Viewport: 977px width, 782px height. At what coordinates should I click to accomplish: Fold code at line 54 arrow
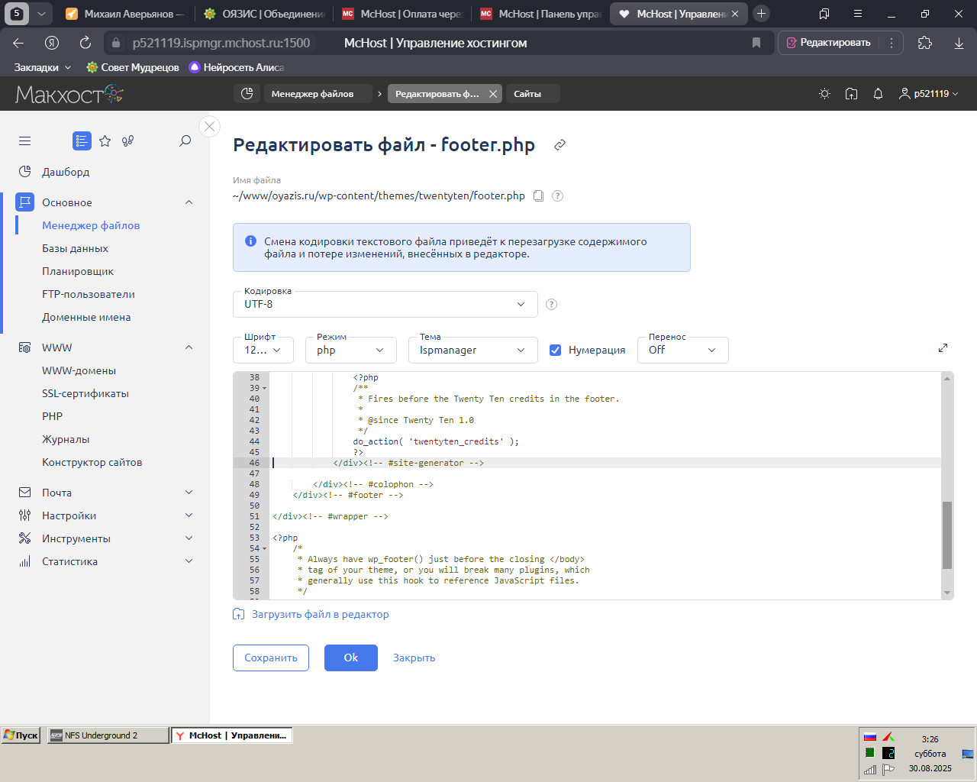[x=264, y=548]
